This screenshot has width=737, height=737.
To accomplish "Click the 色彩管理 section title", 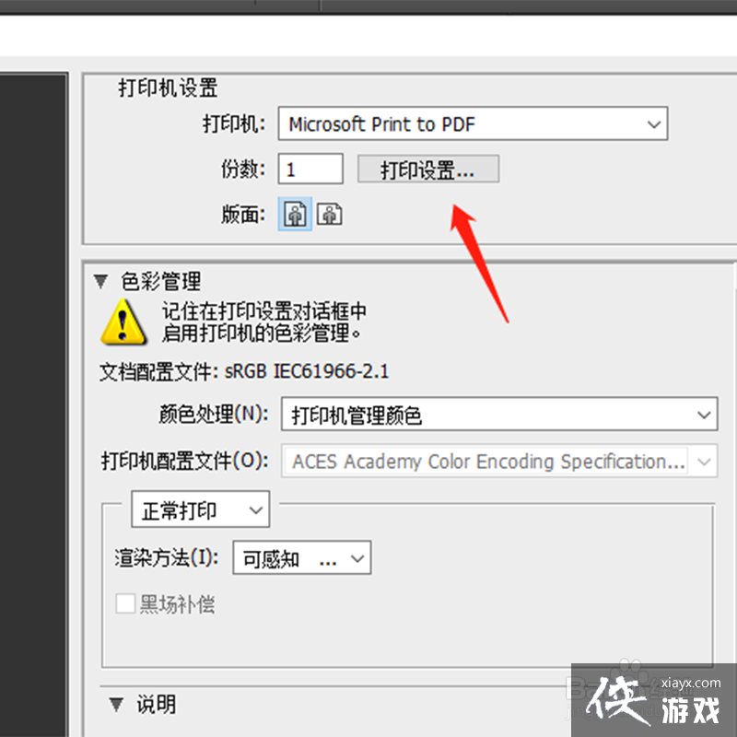I will (160, 281).
